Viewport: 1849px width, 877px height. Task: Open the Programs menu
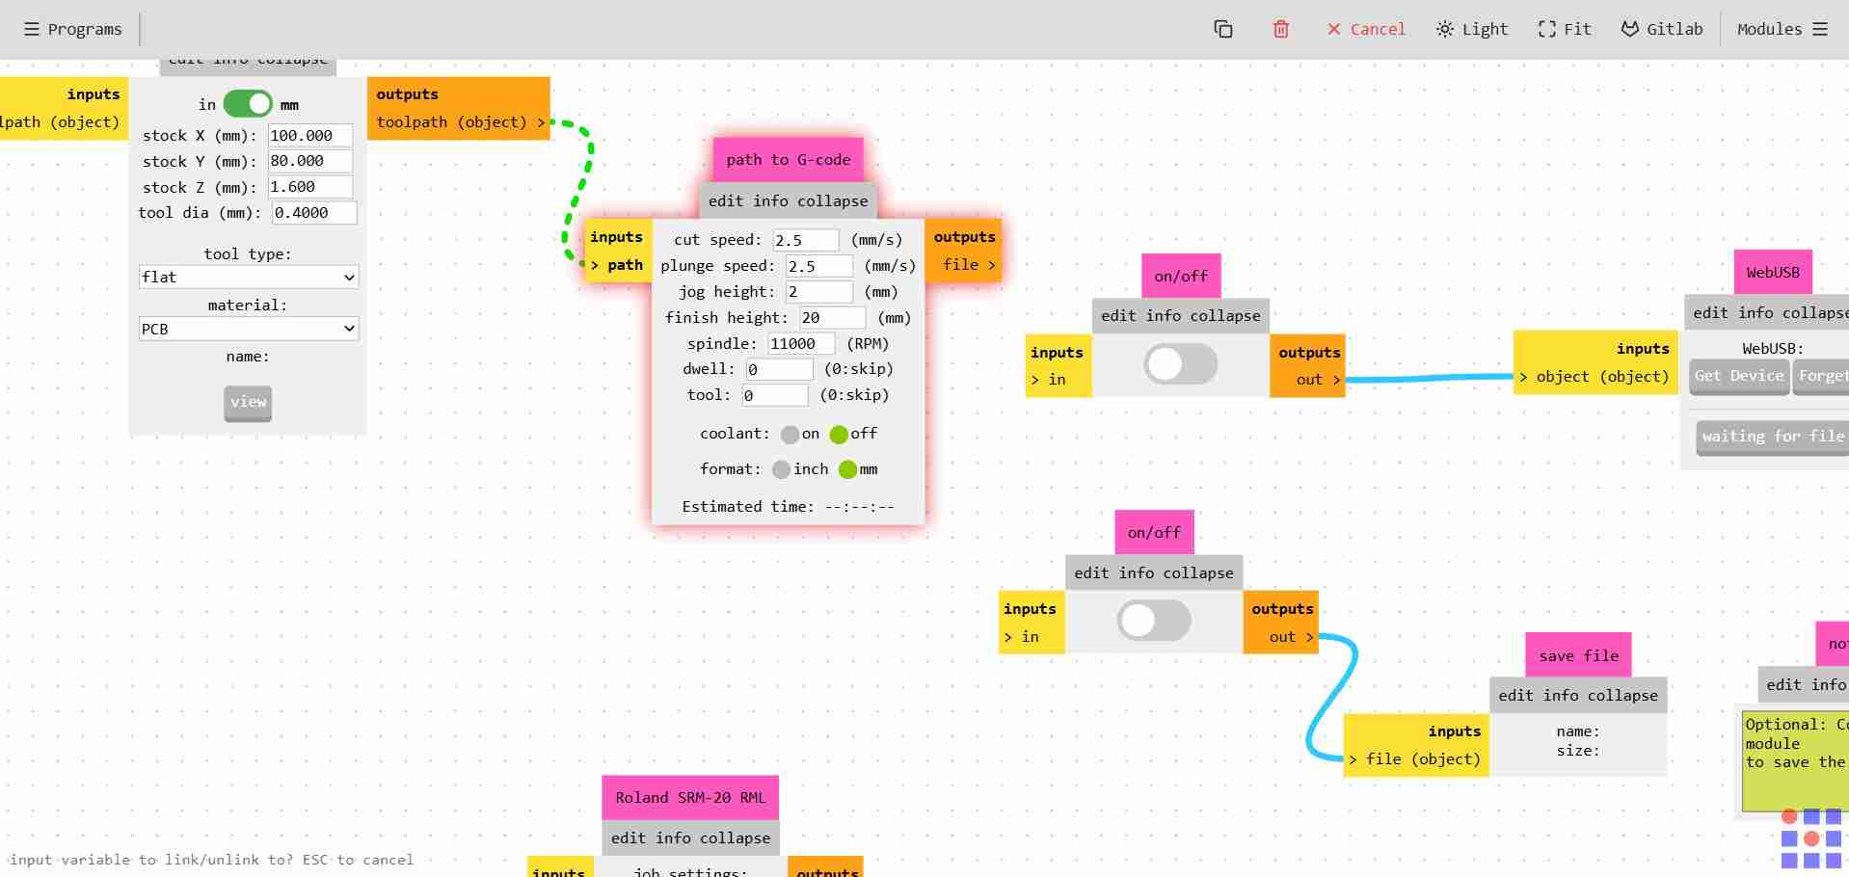tap(73, 29)
